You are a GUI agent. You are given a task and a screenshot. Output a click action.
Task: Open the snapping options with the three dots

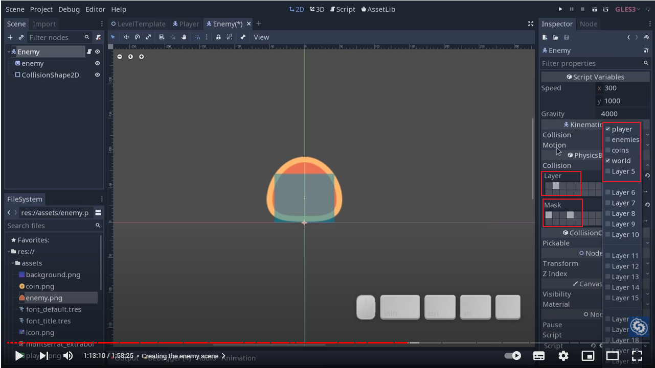(207, 37)
